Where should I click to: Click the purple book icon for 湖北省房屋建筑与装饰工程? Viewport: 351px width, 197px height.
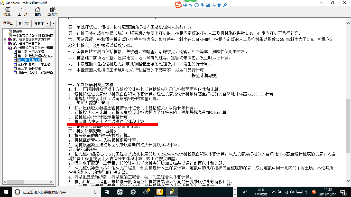point(10,40)
